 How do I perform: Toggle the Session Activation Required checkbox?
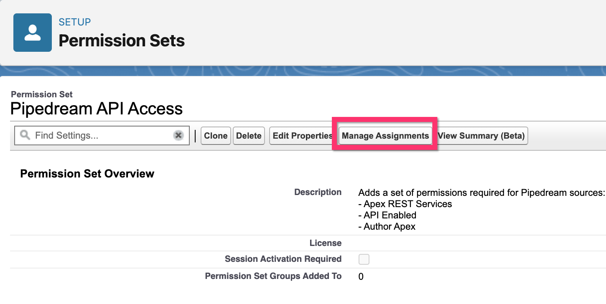pyautogui.click(x=364, y=259)
